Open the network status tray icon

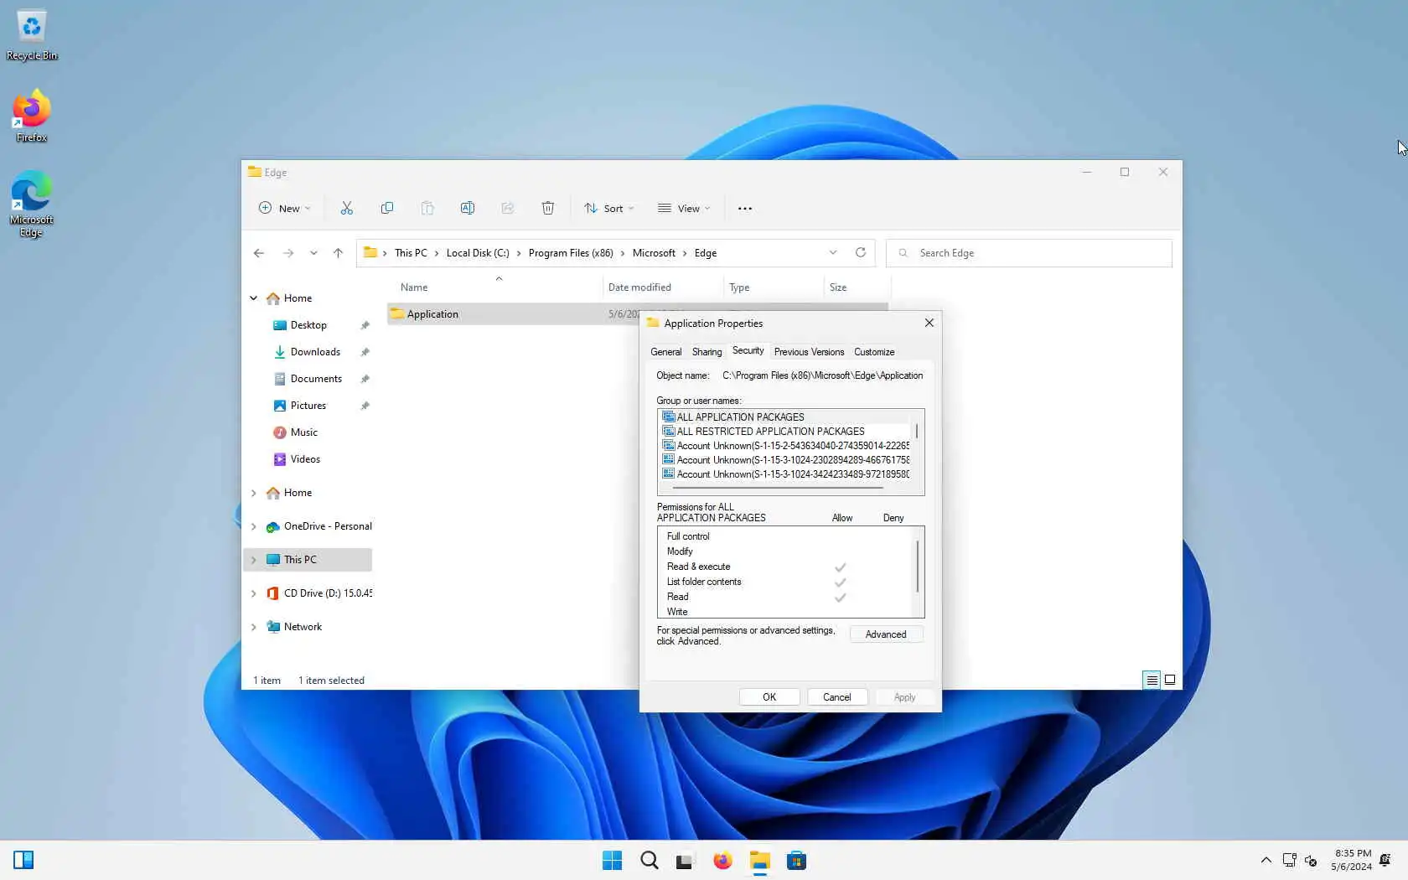pyautogui.click(x=1290, y=861)
